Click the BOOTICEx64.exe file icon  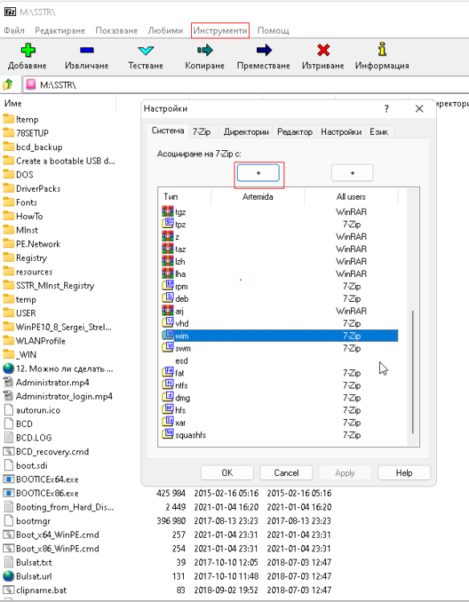[x=9, y=479]
